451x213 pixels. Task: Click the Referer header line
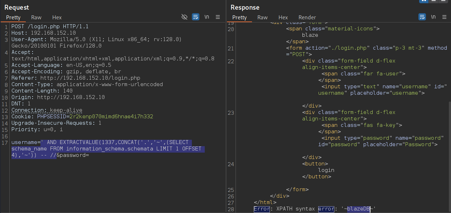coord(76,78)
